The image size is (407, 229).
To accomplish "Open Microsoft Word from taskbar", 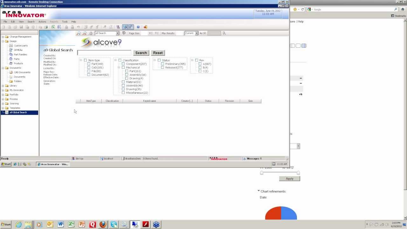I will (61, 225).
